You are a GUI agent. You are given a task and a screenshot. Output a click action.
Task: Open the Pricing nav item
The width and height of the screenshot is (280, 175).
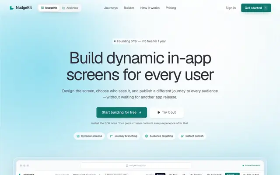click(171, 8)
